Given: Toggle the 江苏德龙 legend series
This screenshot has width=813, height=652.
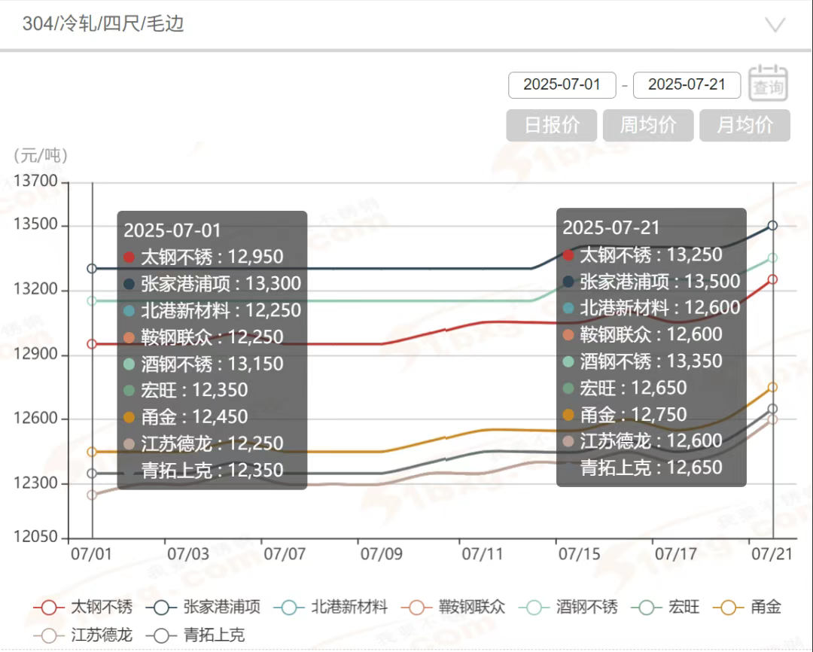Looking at the screenshot, I should pyautogui.click(x=83, y=635).
